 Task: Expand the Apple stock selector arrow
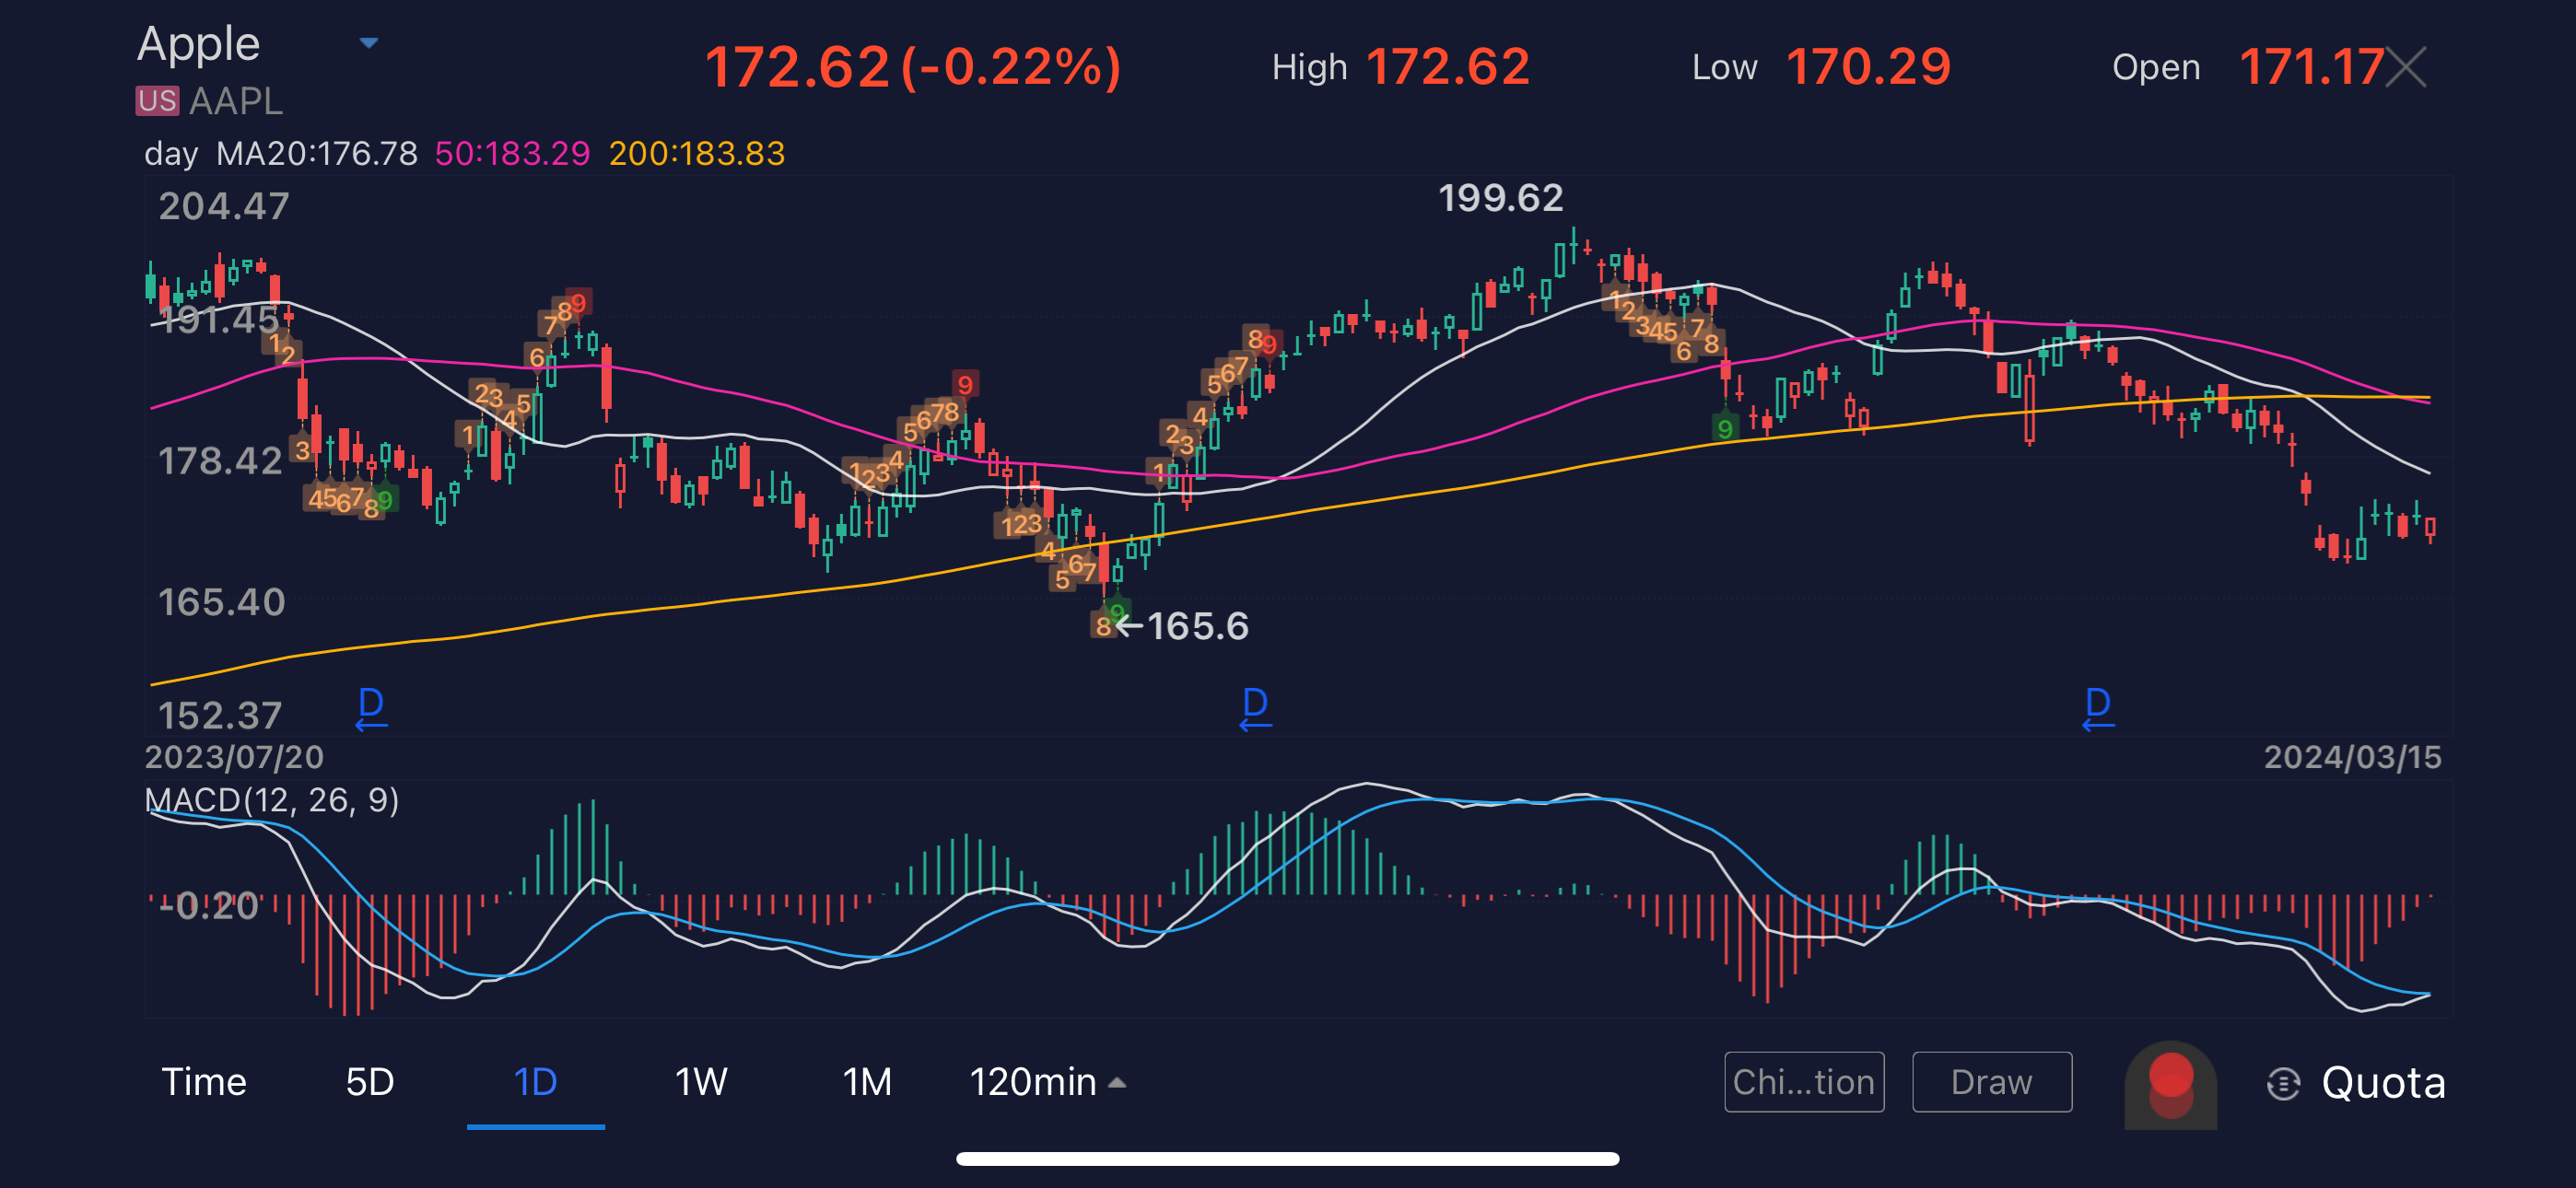tap(369, 43)
